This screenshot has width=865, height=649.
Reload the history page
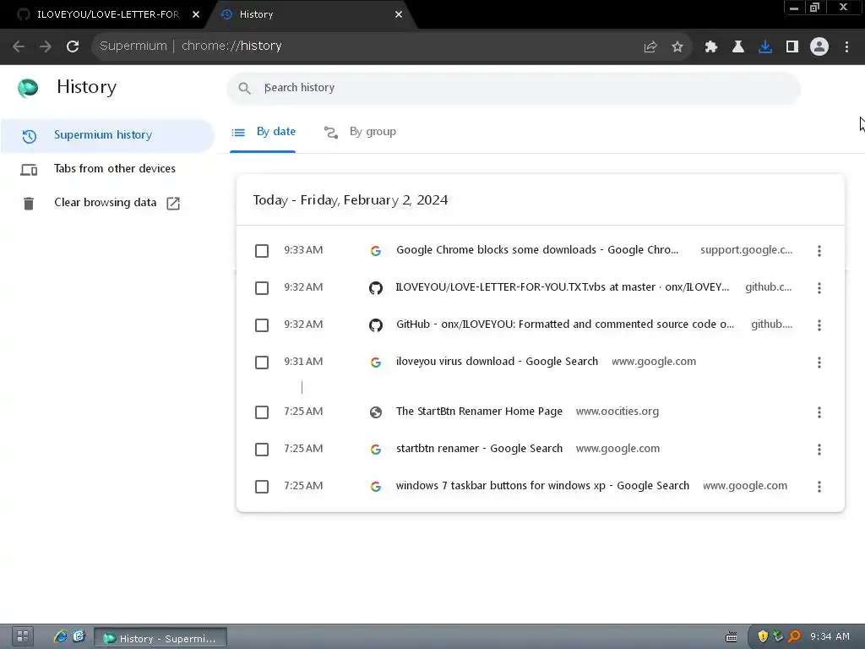[x=73, y=46]
